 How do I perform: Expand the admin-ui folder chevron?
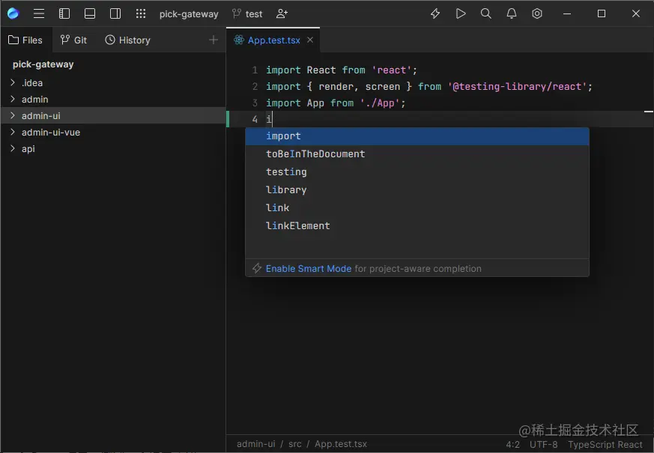tap(13, 115)
